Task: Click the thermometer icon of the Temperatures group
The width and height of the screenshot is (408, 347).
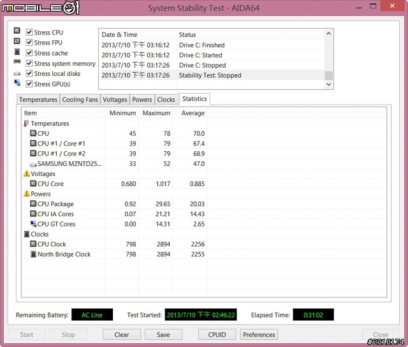Action: [26, 123]
